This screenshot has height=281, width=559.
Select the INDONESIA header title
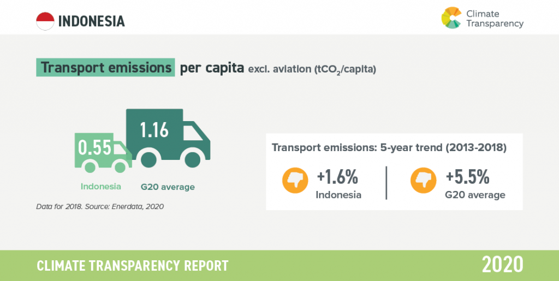click(91, 21)
